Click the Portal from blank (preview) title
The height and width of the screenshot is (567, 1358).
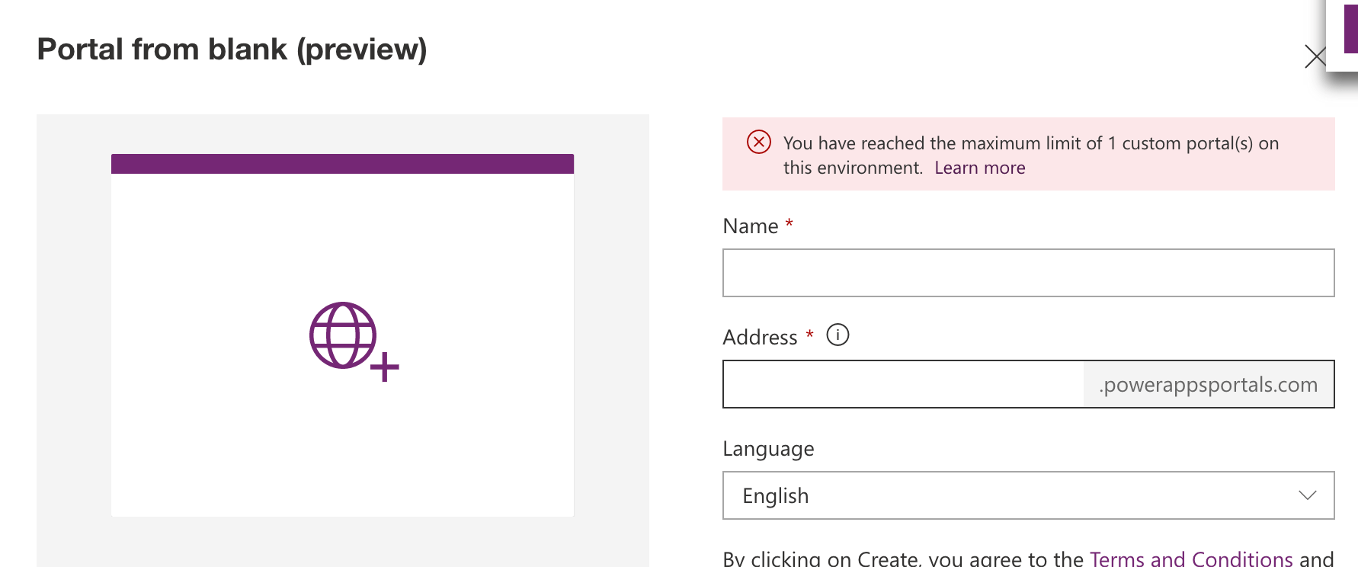(x=232, y=50)
